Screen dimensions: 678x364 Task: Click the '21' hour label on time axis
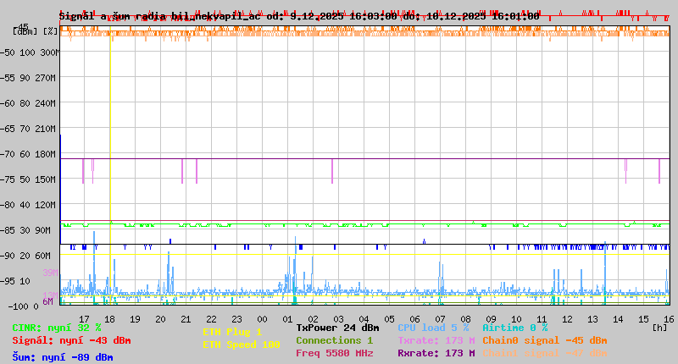186,319
